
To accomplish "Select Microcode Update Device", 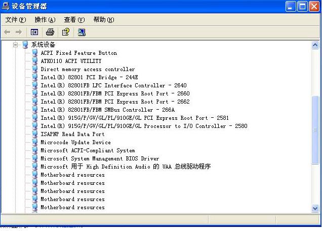I will coord(75,143).
